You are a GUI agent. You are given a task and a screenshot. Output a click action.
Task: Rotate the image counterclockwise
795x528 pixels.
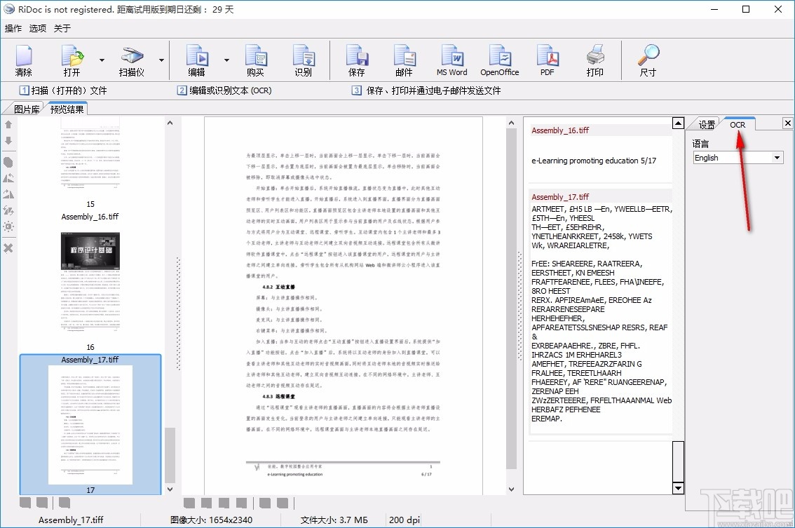point(8,178)
